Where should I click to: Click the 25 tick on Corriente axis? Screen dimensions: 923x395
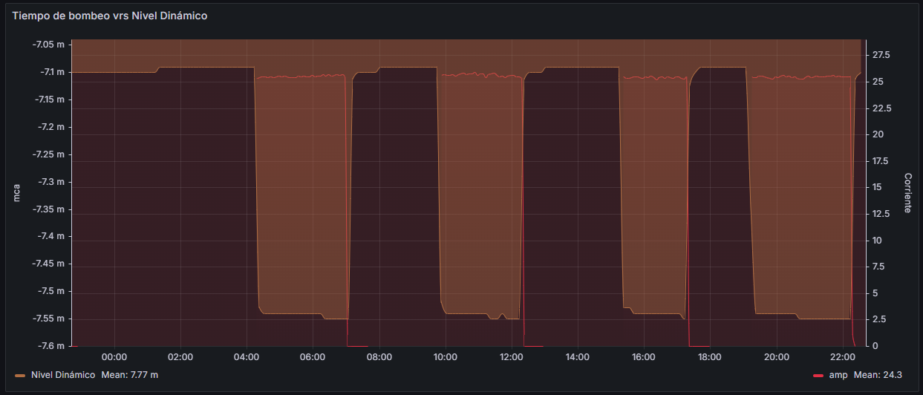880,82
